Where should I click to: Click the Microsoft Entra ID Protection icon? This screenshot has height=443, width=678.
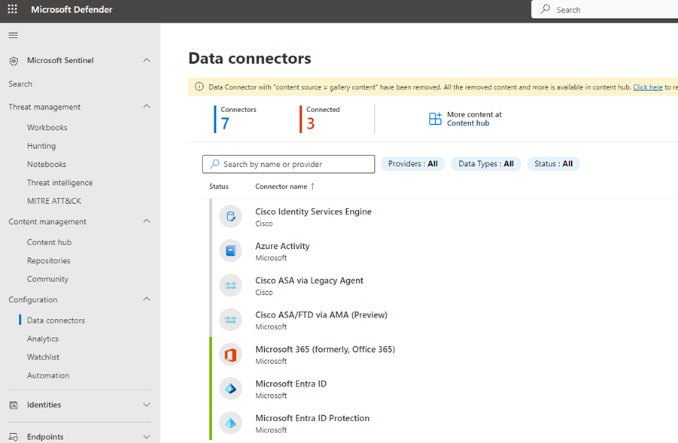click(x=230, y=423)
